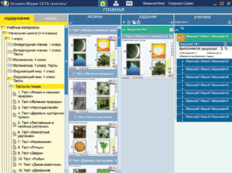
Task: Open potato thumbnail in third screen preview
Action: (x=80, y=146)
